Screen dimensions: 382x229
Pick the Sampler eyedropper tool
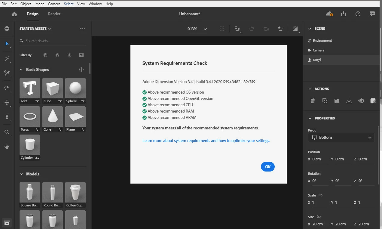pos(7,73)
